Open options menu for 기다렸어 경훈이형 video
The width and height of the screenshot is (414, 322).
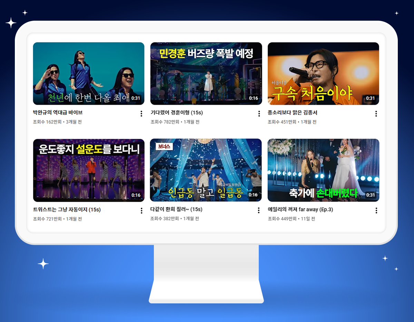click(x=259, y=113)
